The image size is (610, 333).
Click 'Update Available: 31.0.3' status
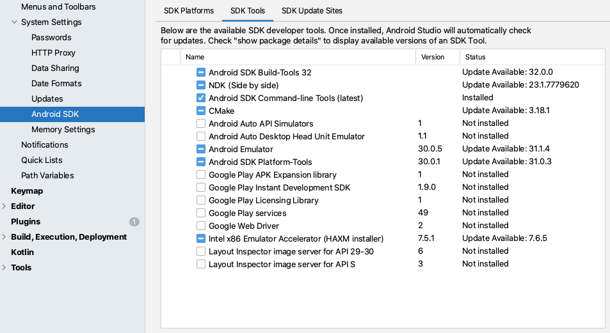507,162
